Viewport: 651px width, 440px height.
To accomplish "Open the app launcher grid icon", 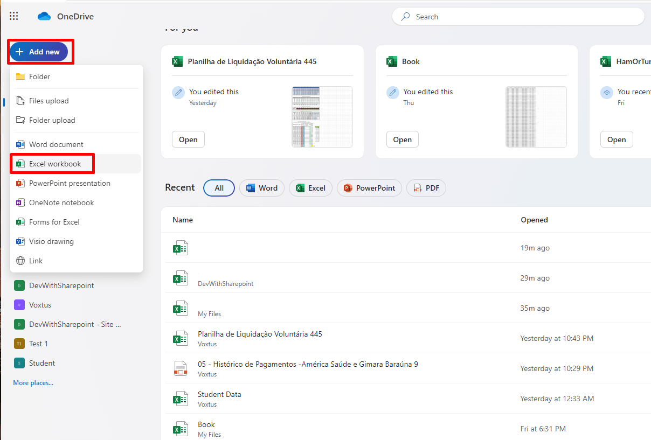I will [x=14, y=16].
